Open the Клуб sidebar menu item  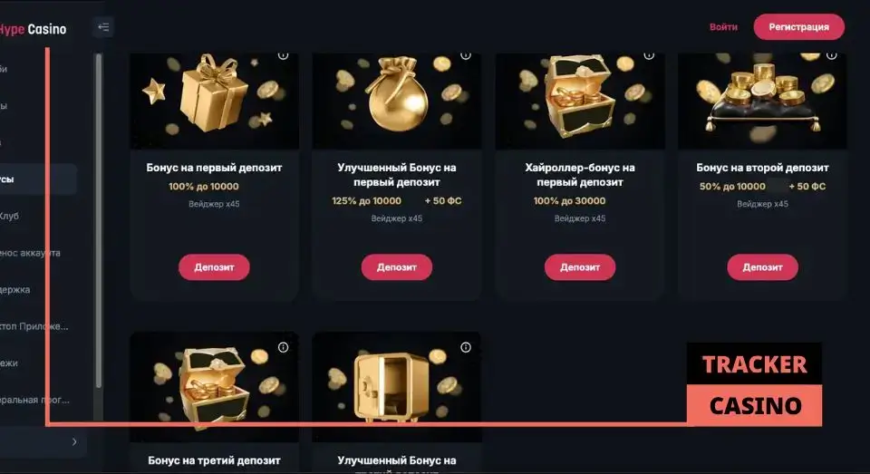pos(9,216)
